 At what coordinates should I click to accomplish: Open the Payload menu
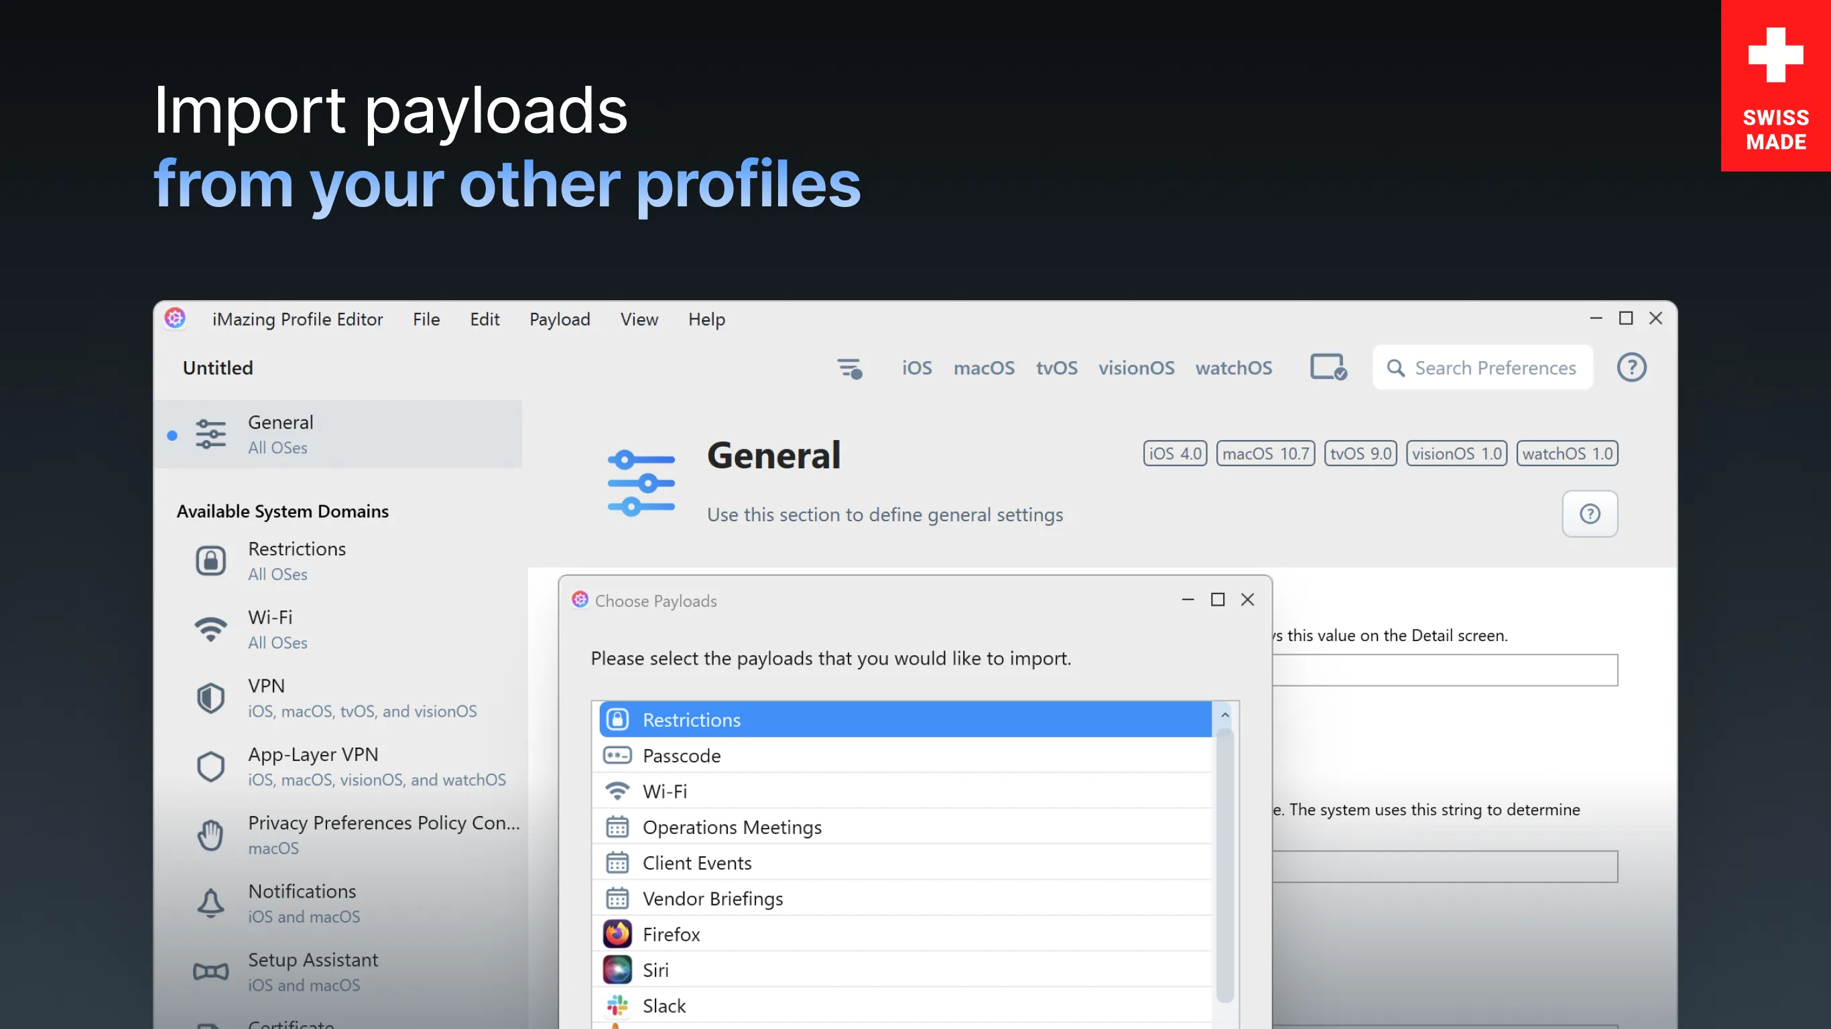(560, 319)
